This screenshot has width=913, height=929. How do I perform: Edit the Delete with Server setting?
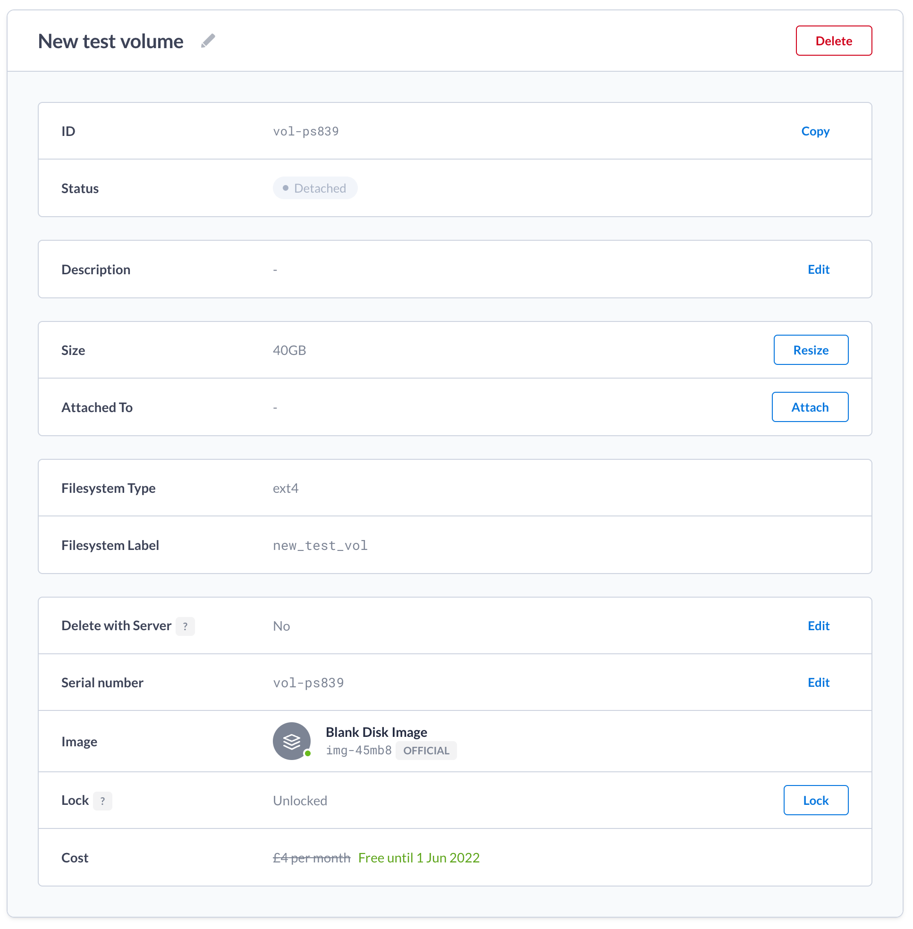819,626
